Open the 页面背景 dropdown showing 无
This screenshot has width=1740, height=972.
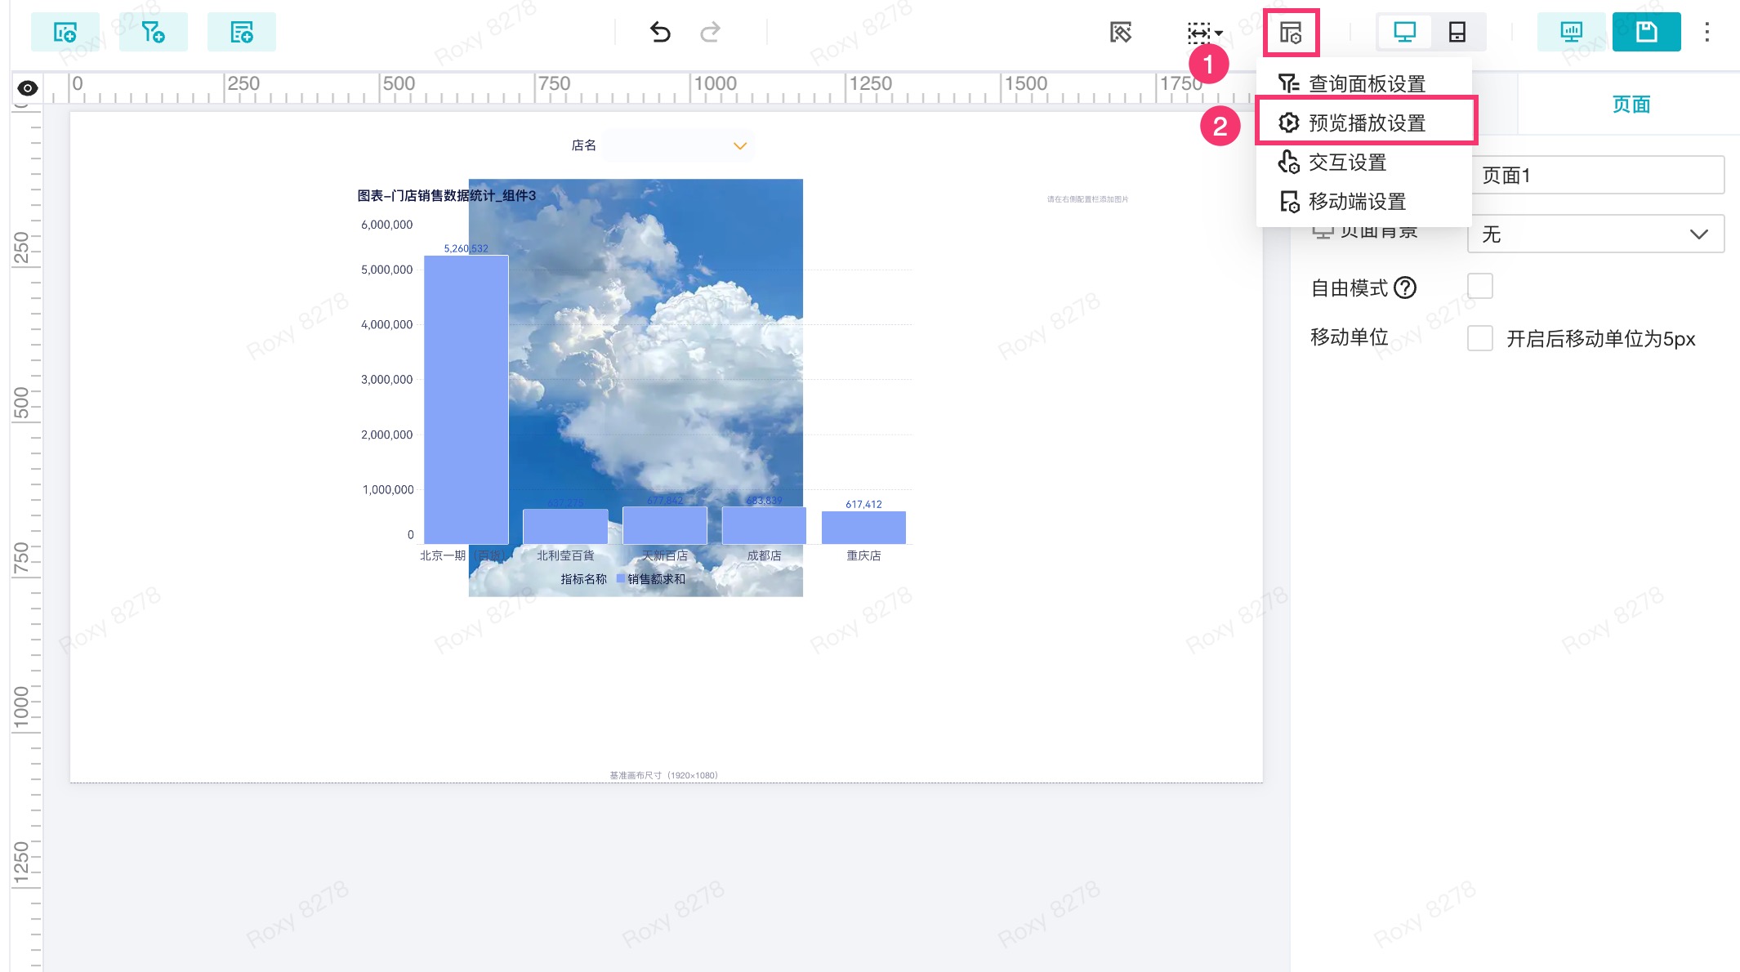(1595, 234)
